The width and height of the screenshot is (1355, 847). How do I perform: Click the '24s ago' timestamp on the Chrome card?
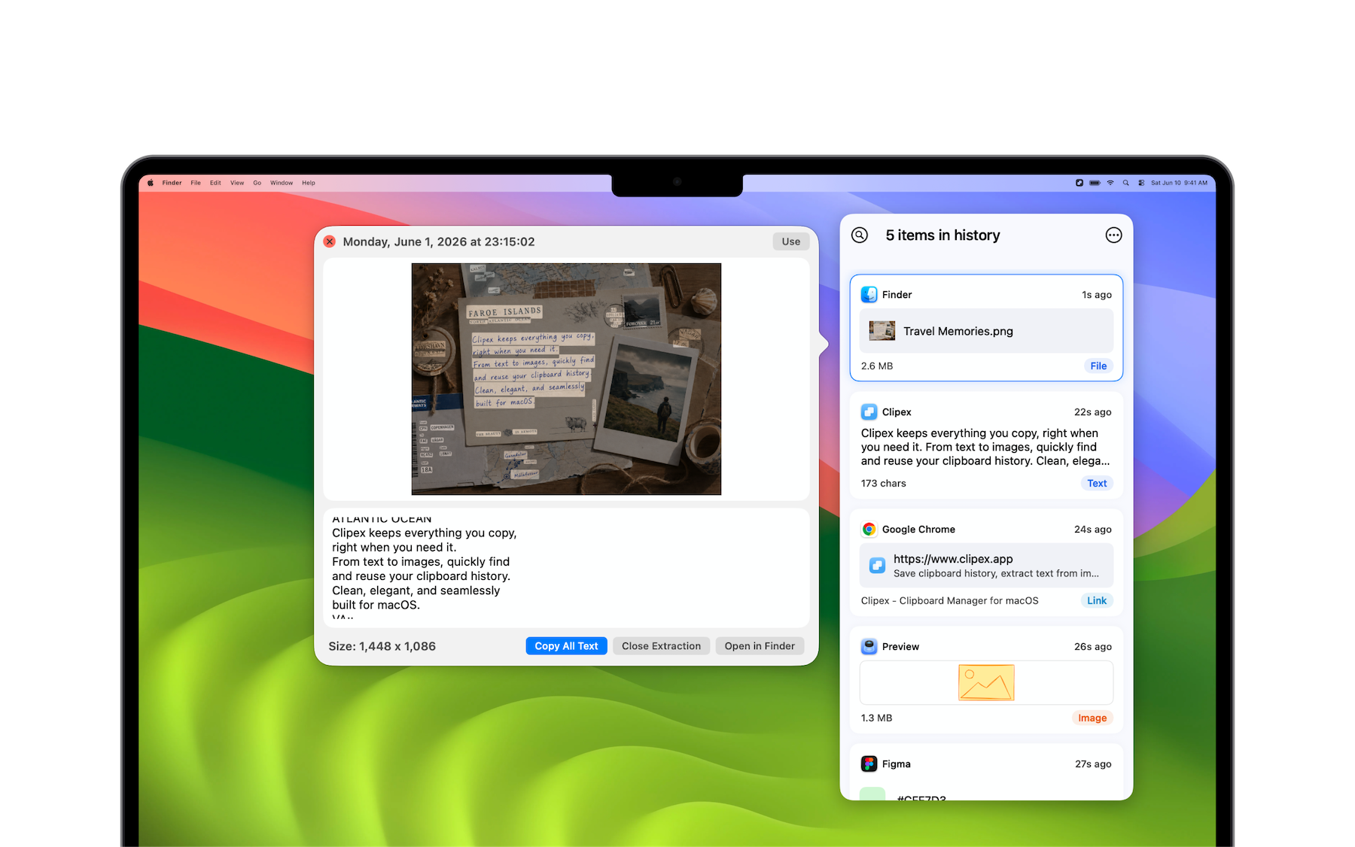[x=1093, y=530]
